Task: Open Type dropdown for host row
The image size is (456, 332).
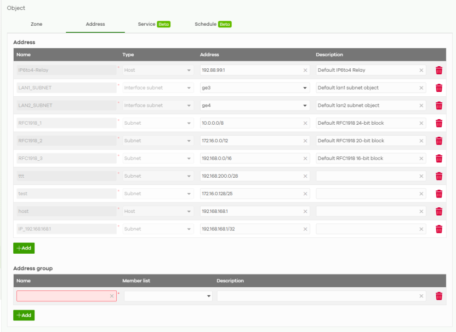Action: (189, 211)
